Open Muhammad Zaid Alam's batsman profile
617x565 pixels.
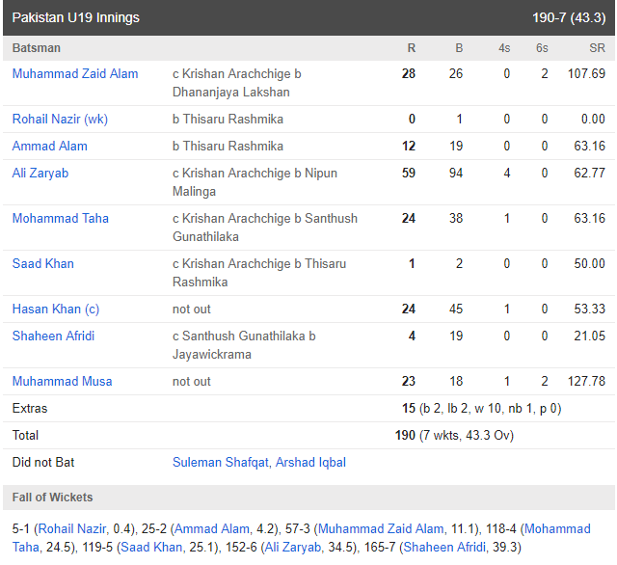(75, 73)
